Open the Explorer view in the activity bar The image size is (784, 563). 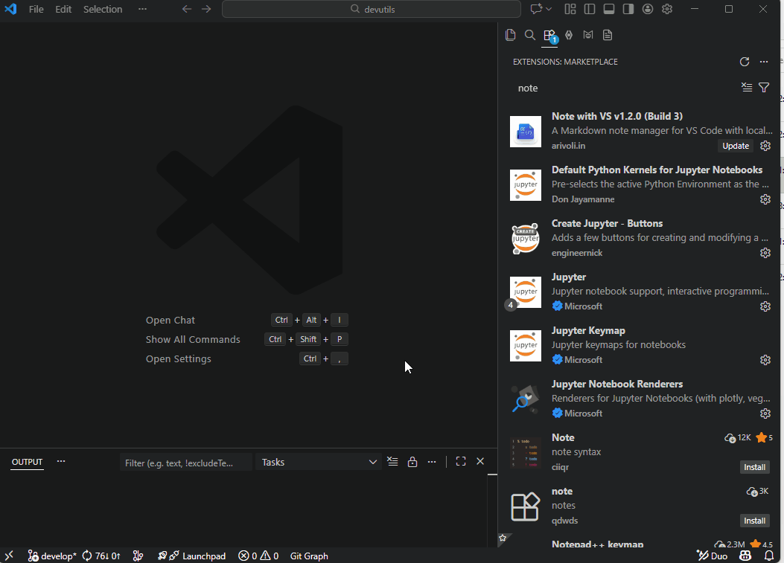coord(511,34)
